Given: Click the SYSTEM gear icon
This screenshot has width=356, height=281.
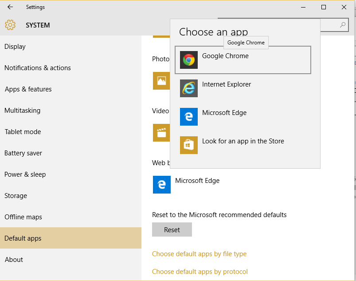Looking at the screenshot, I should [x=10, y=25].
